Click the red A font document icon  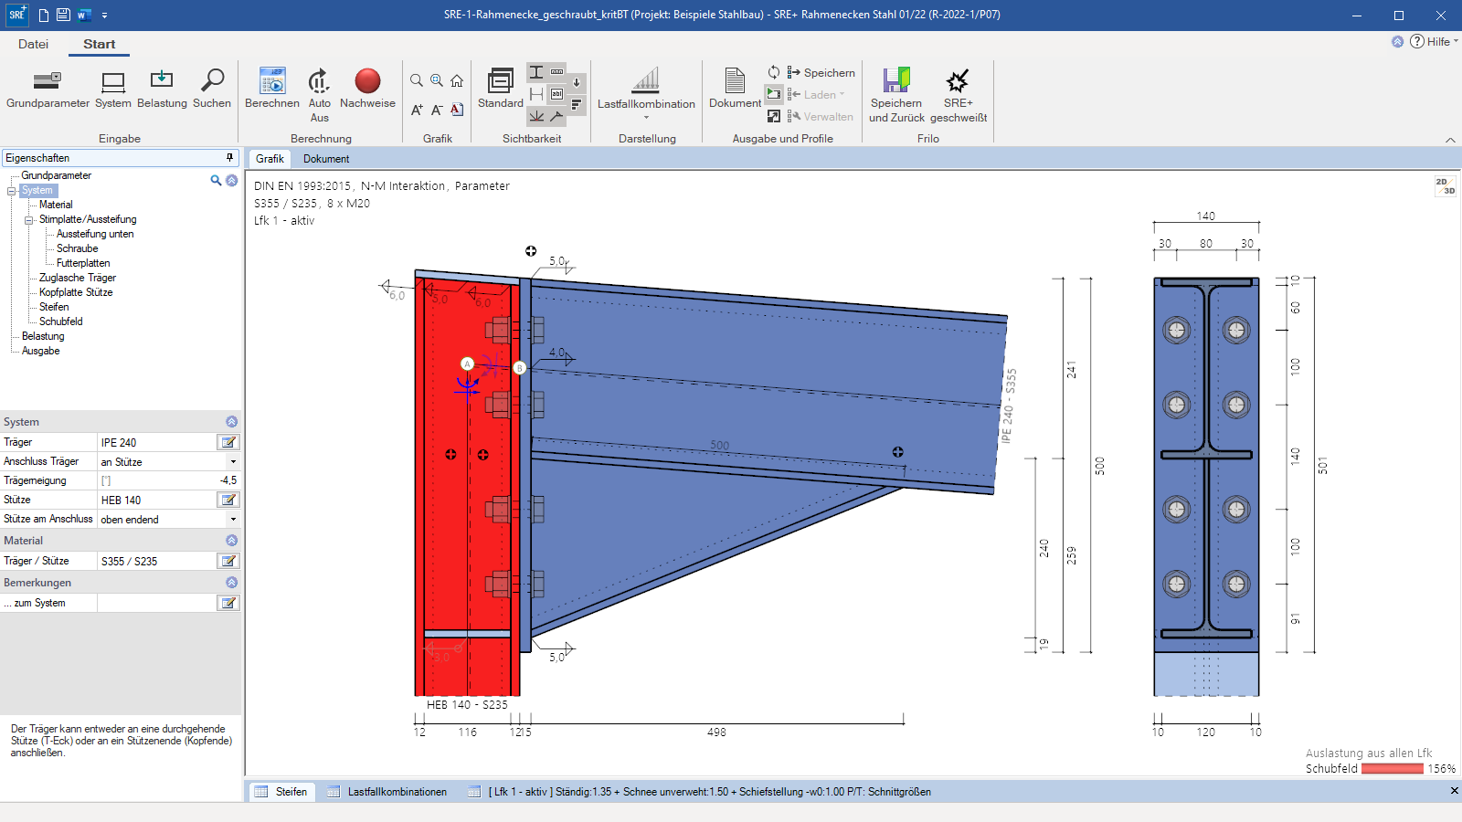[457, 110]
